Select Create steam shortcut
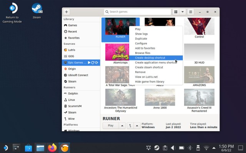The height and width of the screenshot is (153, 246). 156,67
